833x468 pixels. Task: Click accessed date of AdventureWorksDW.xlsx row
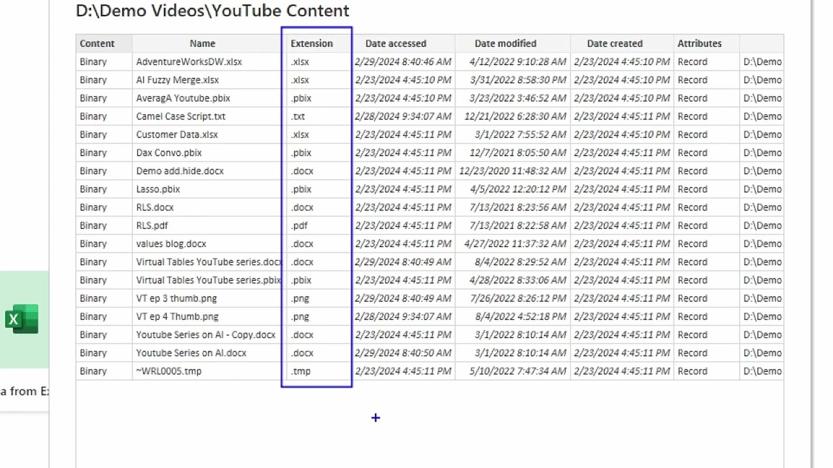[403, 62]
